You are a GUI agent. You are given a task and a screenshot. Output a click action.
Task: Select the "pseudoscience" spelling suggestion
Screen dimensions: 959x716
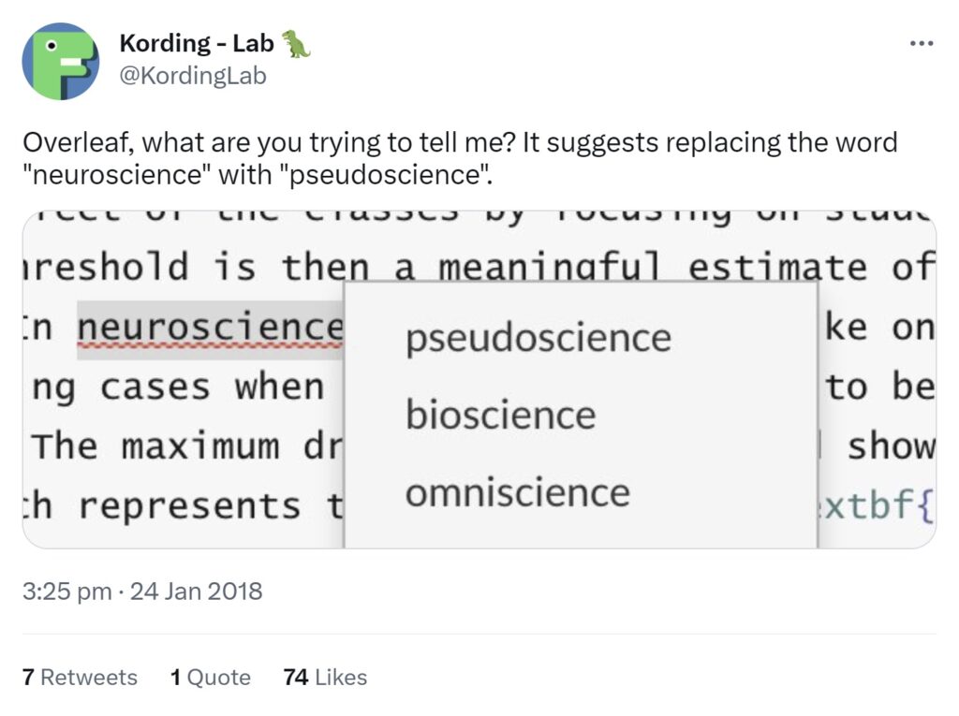point(538,338)
